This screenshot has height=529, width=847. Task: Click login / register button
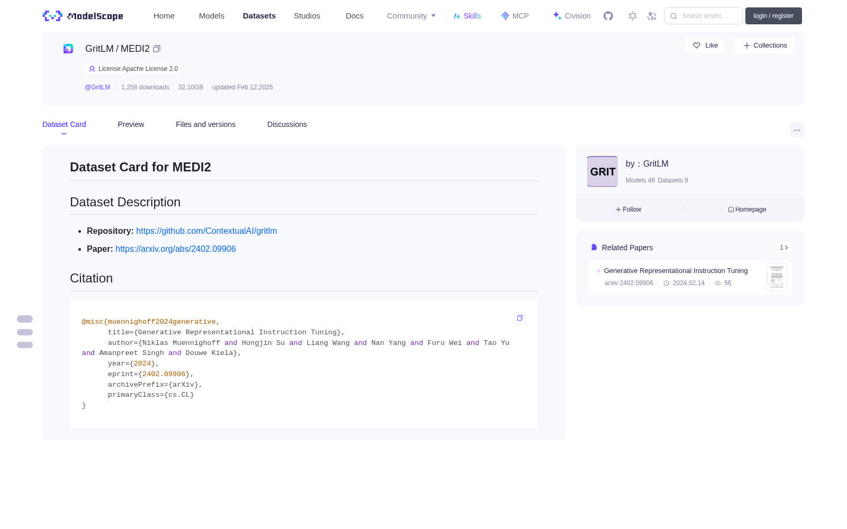pos(773,16)
